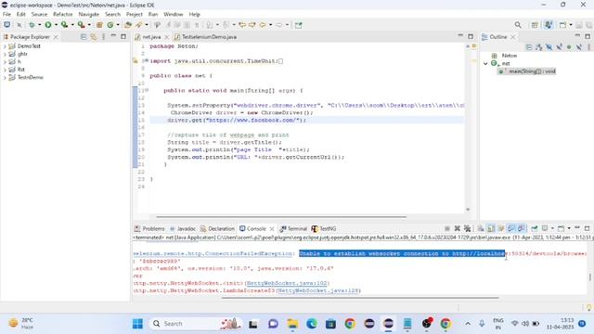The height and width of the screenshot is (334, 594).
Task: Click the green Run button in the toolbar
Action: [x=48, y=25]
